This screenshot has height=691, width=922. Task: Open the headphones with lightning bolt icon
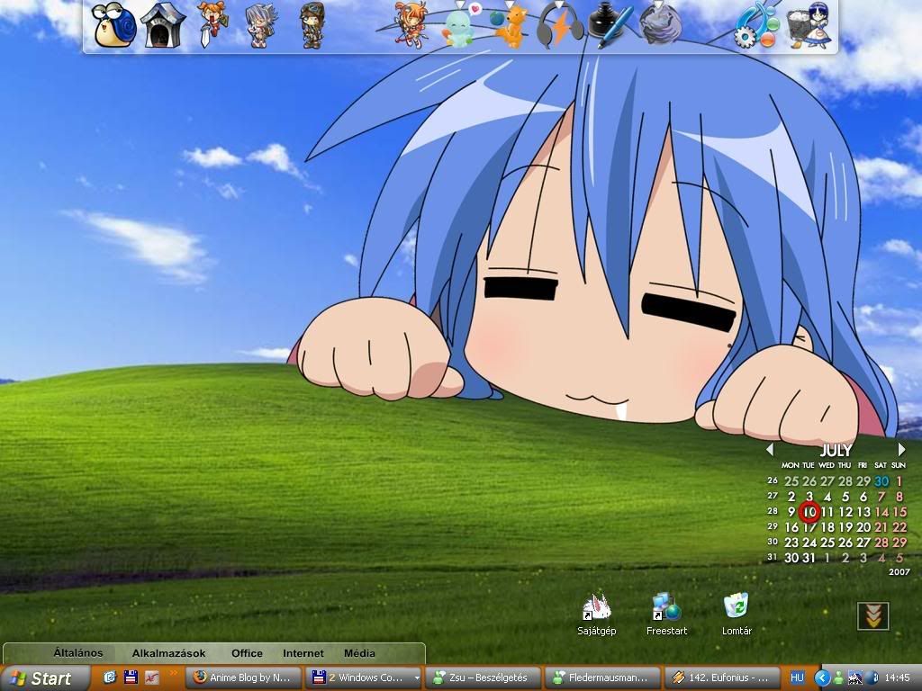click(x=560, y=25)
